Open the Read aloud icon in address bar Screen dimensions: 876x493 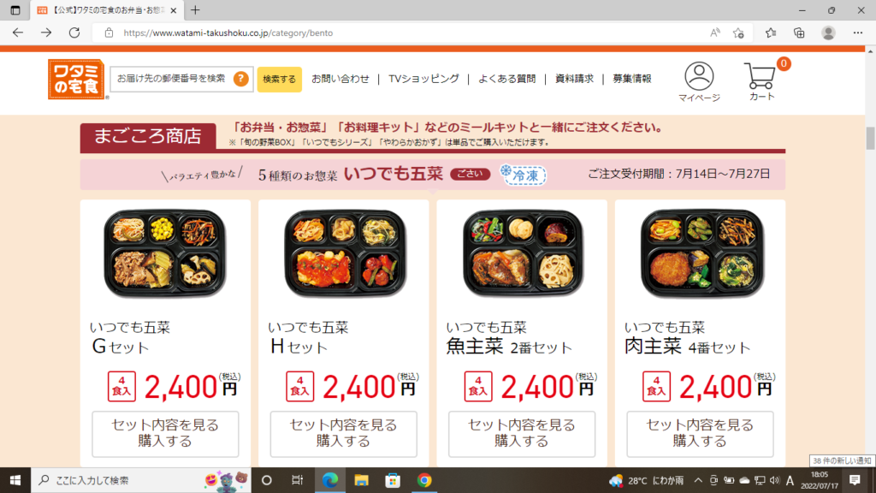(714, 33)
